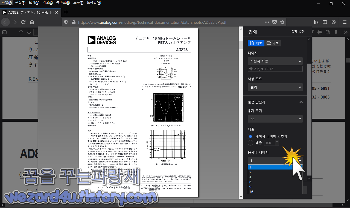Toggle the PDF viewer sidebar
Viewport: 350px width, 208px height.
(x=4, y=32)
